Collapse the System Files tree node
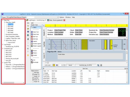 tap(3, 63)
